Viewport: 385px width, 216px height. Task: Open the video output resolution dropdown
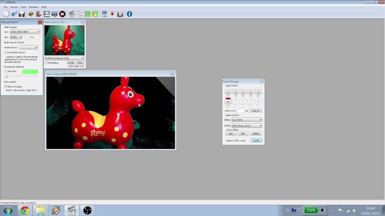(x=25, y=32)
